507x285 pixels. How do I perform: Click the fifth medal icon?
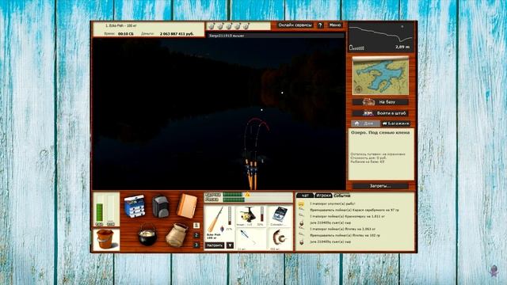246,26
